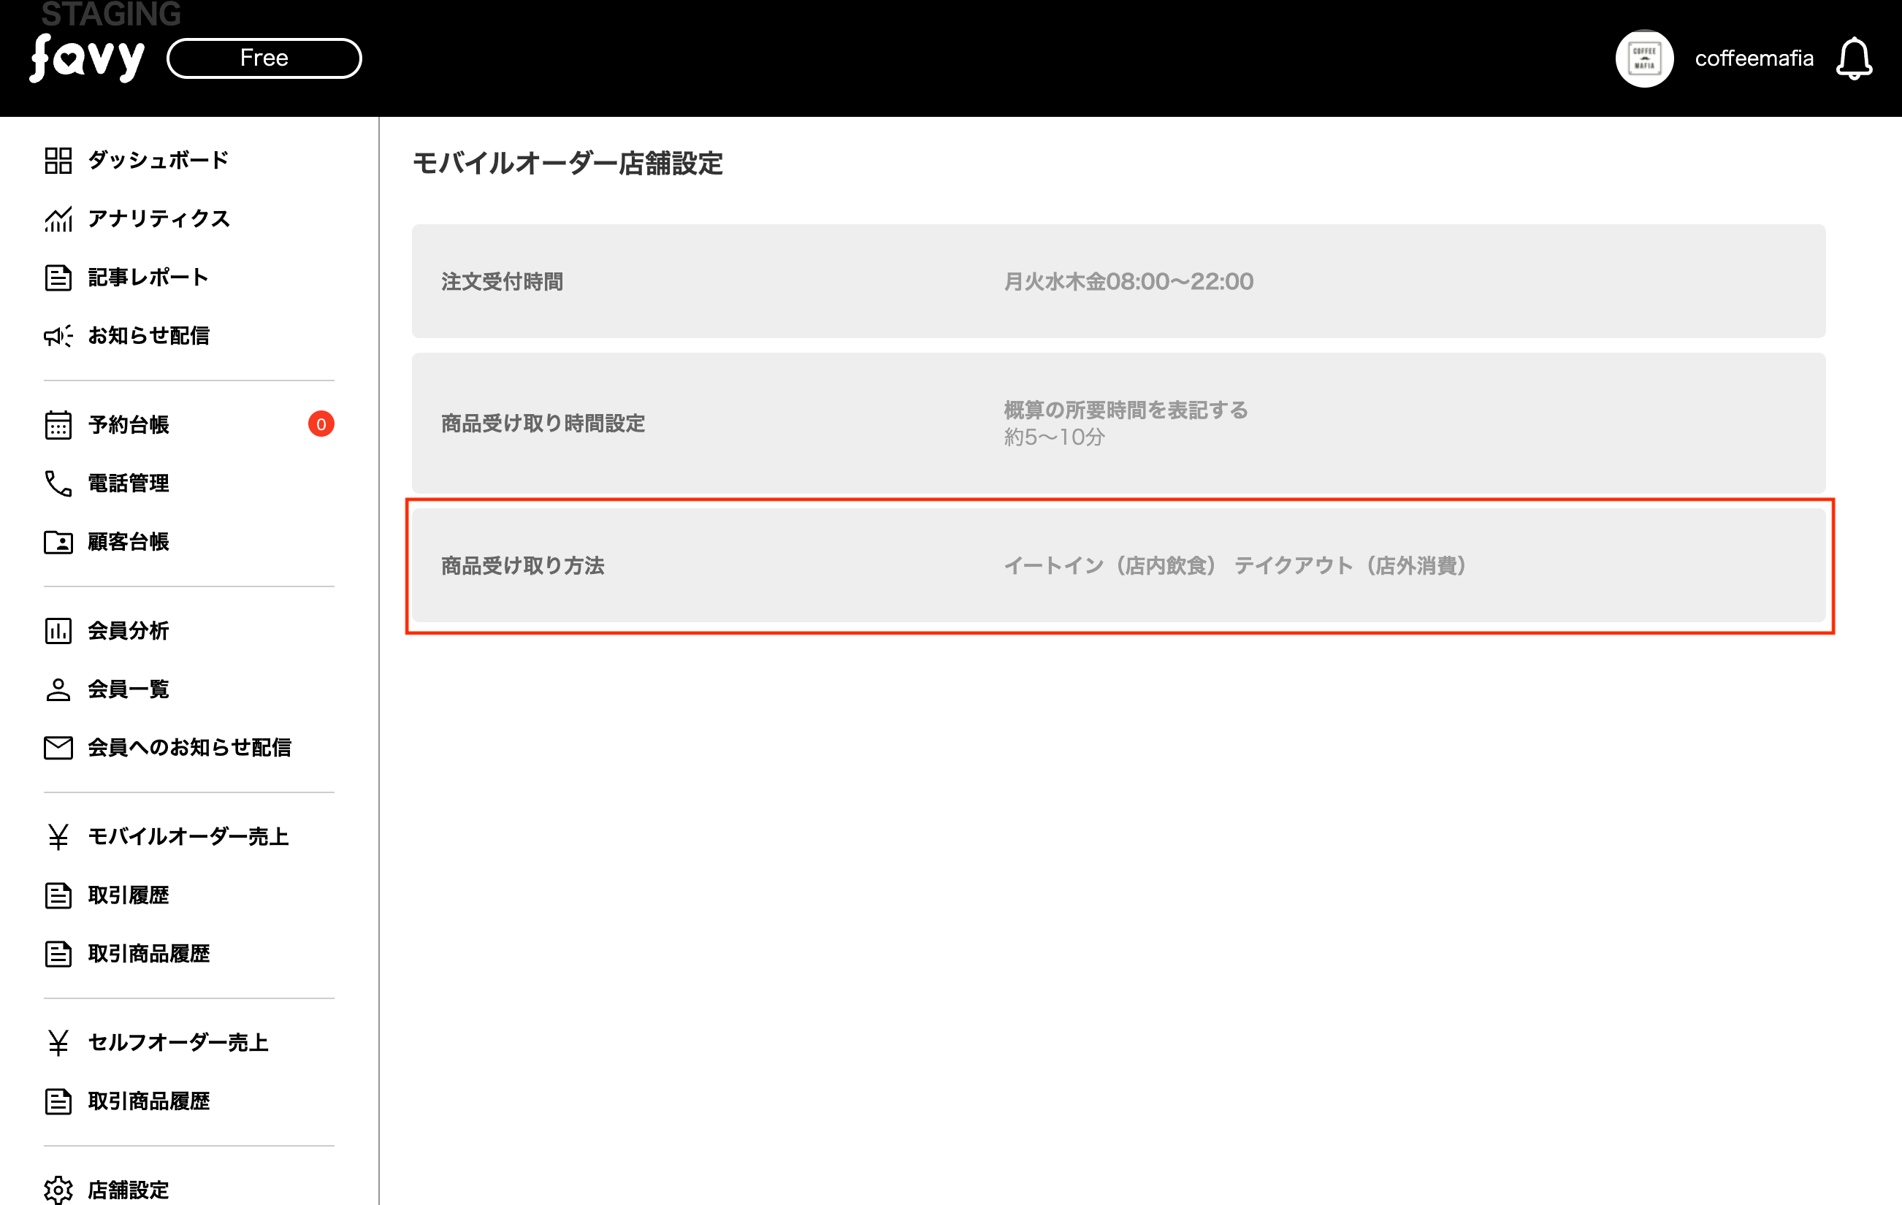Viewport: 1902px width, 1205px height.
Task: Go to 顧客台帳 menu item
Action: pos(128,542)
